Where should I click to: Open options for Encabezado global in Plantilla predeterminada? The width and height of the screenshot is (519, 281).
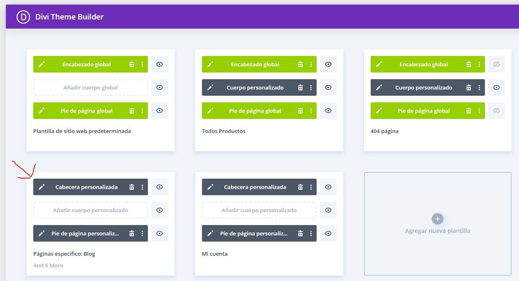pos(142,64)
